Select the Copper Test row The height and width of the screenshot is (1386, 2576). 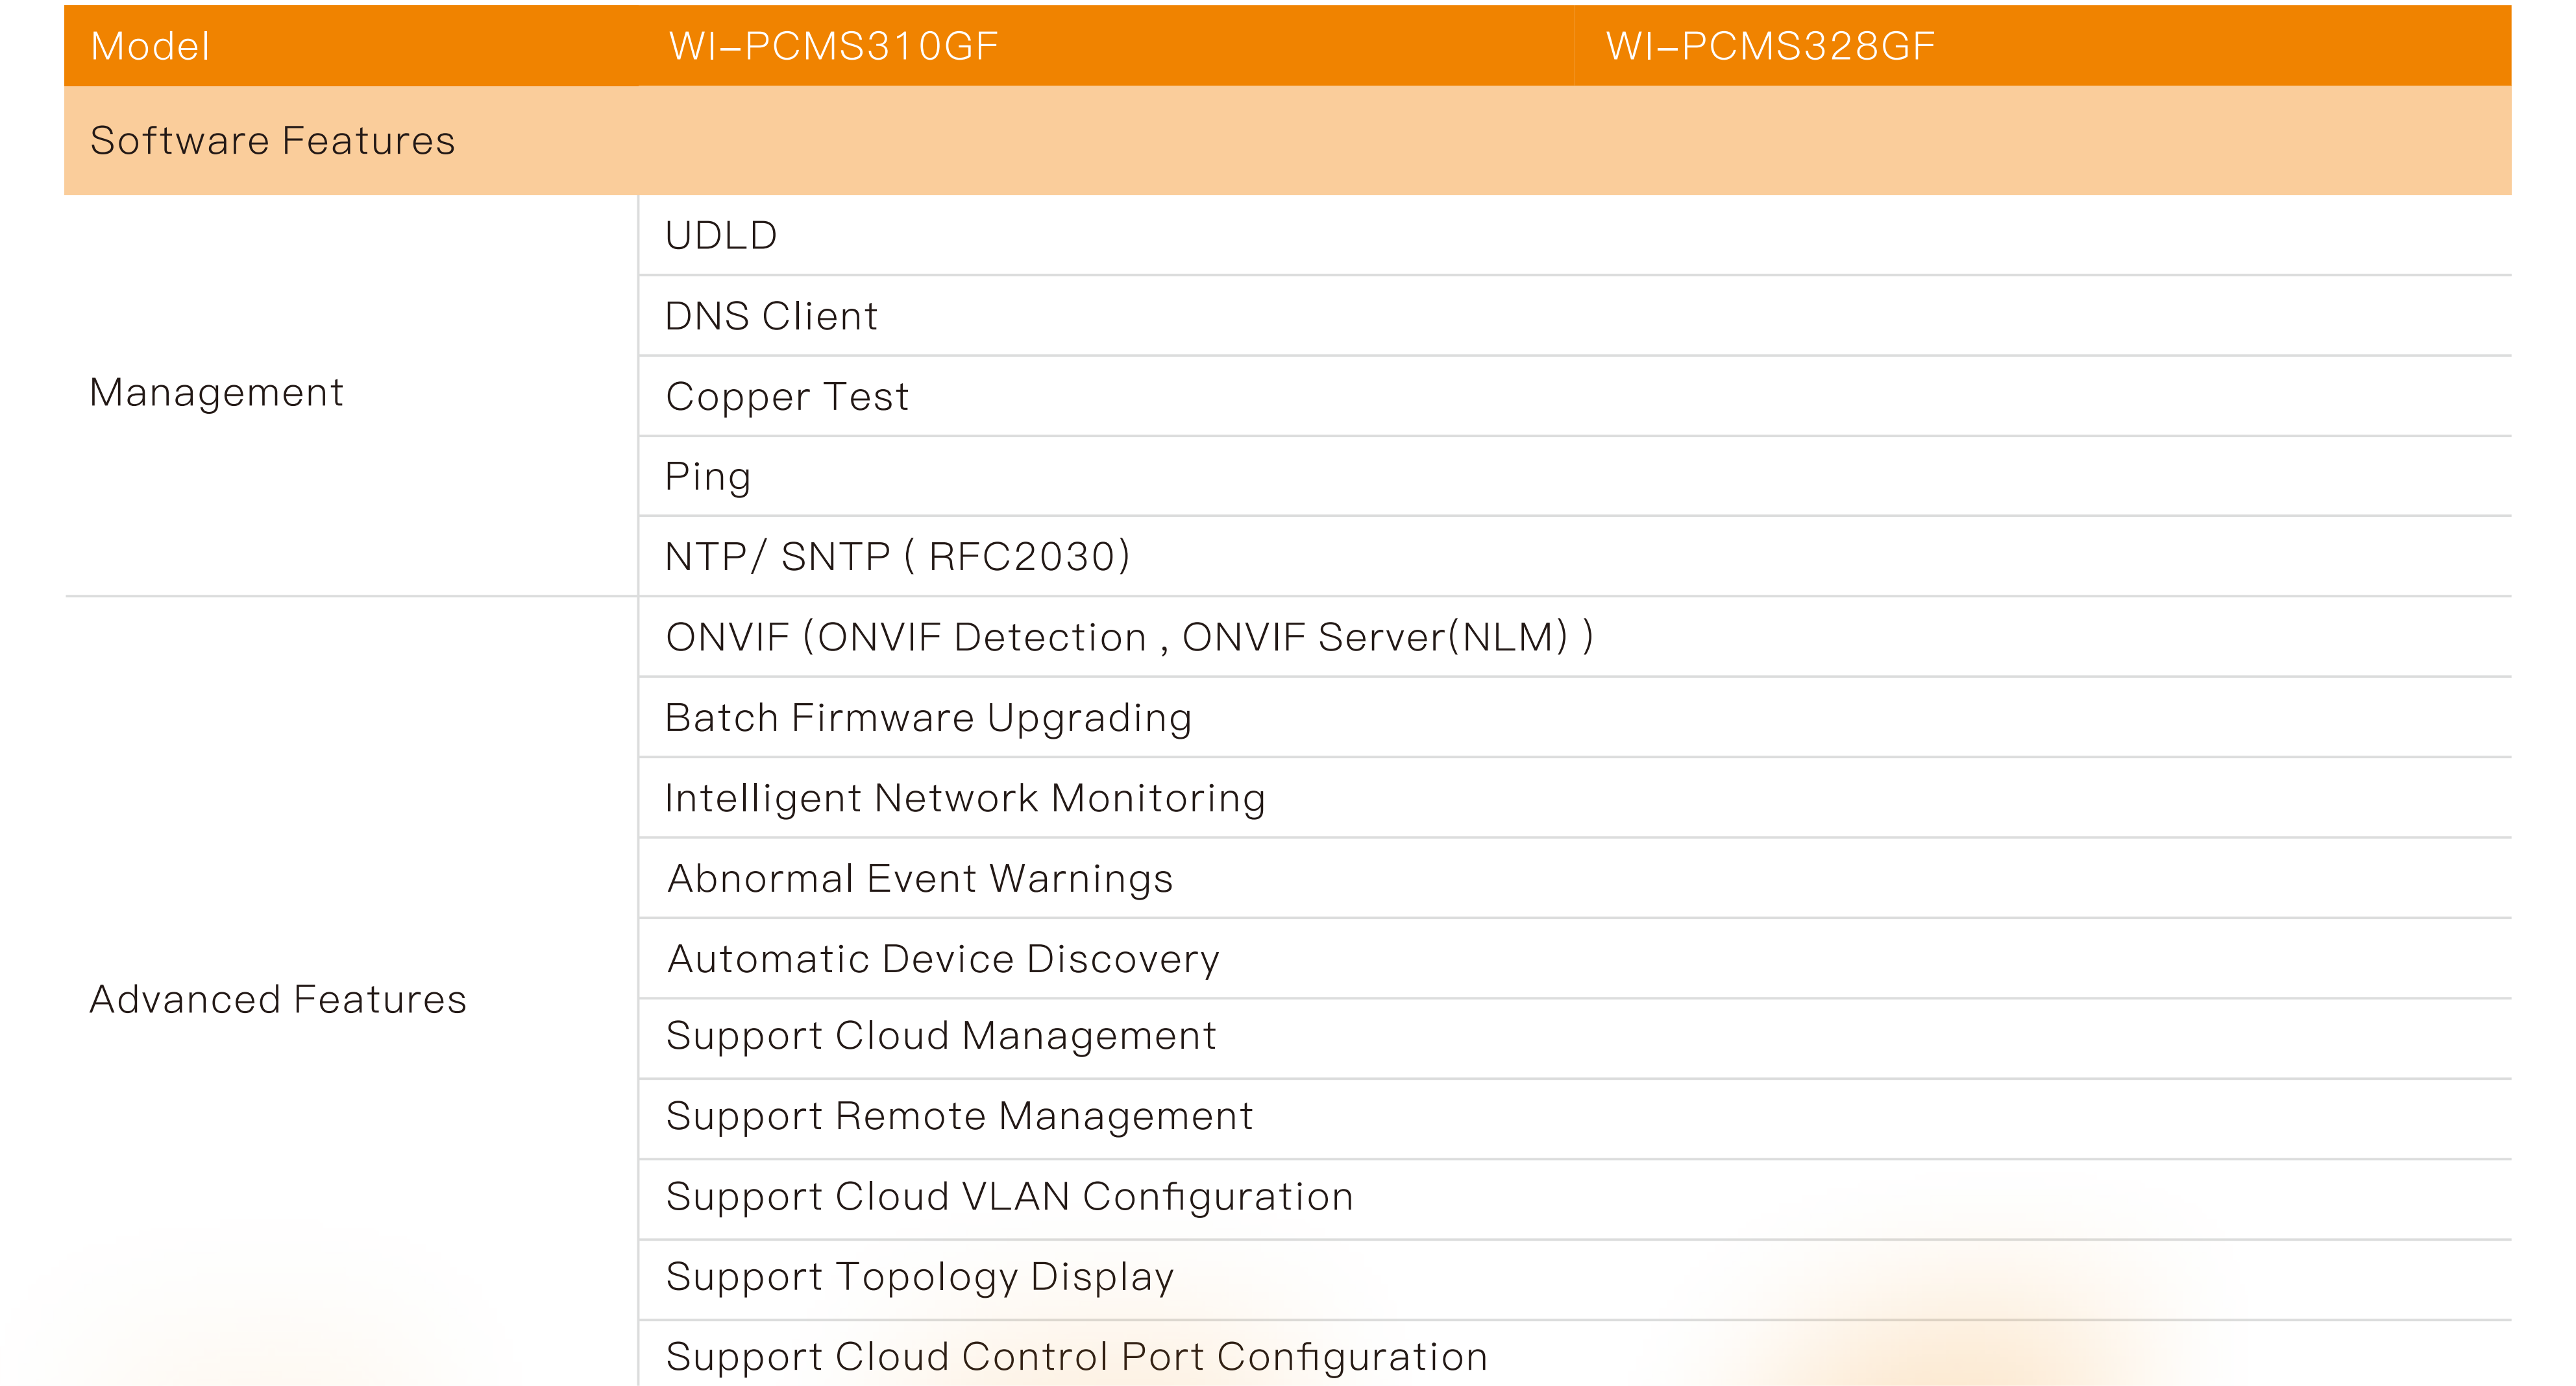pos(787,397)
